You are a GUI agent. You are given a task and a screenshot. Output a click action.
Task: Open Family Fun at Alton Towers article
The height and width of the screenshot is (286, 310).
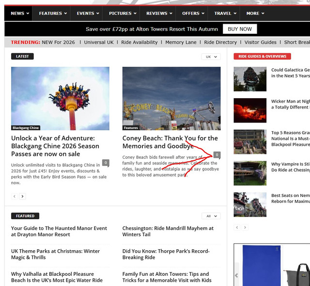pos(167,277)
